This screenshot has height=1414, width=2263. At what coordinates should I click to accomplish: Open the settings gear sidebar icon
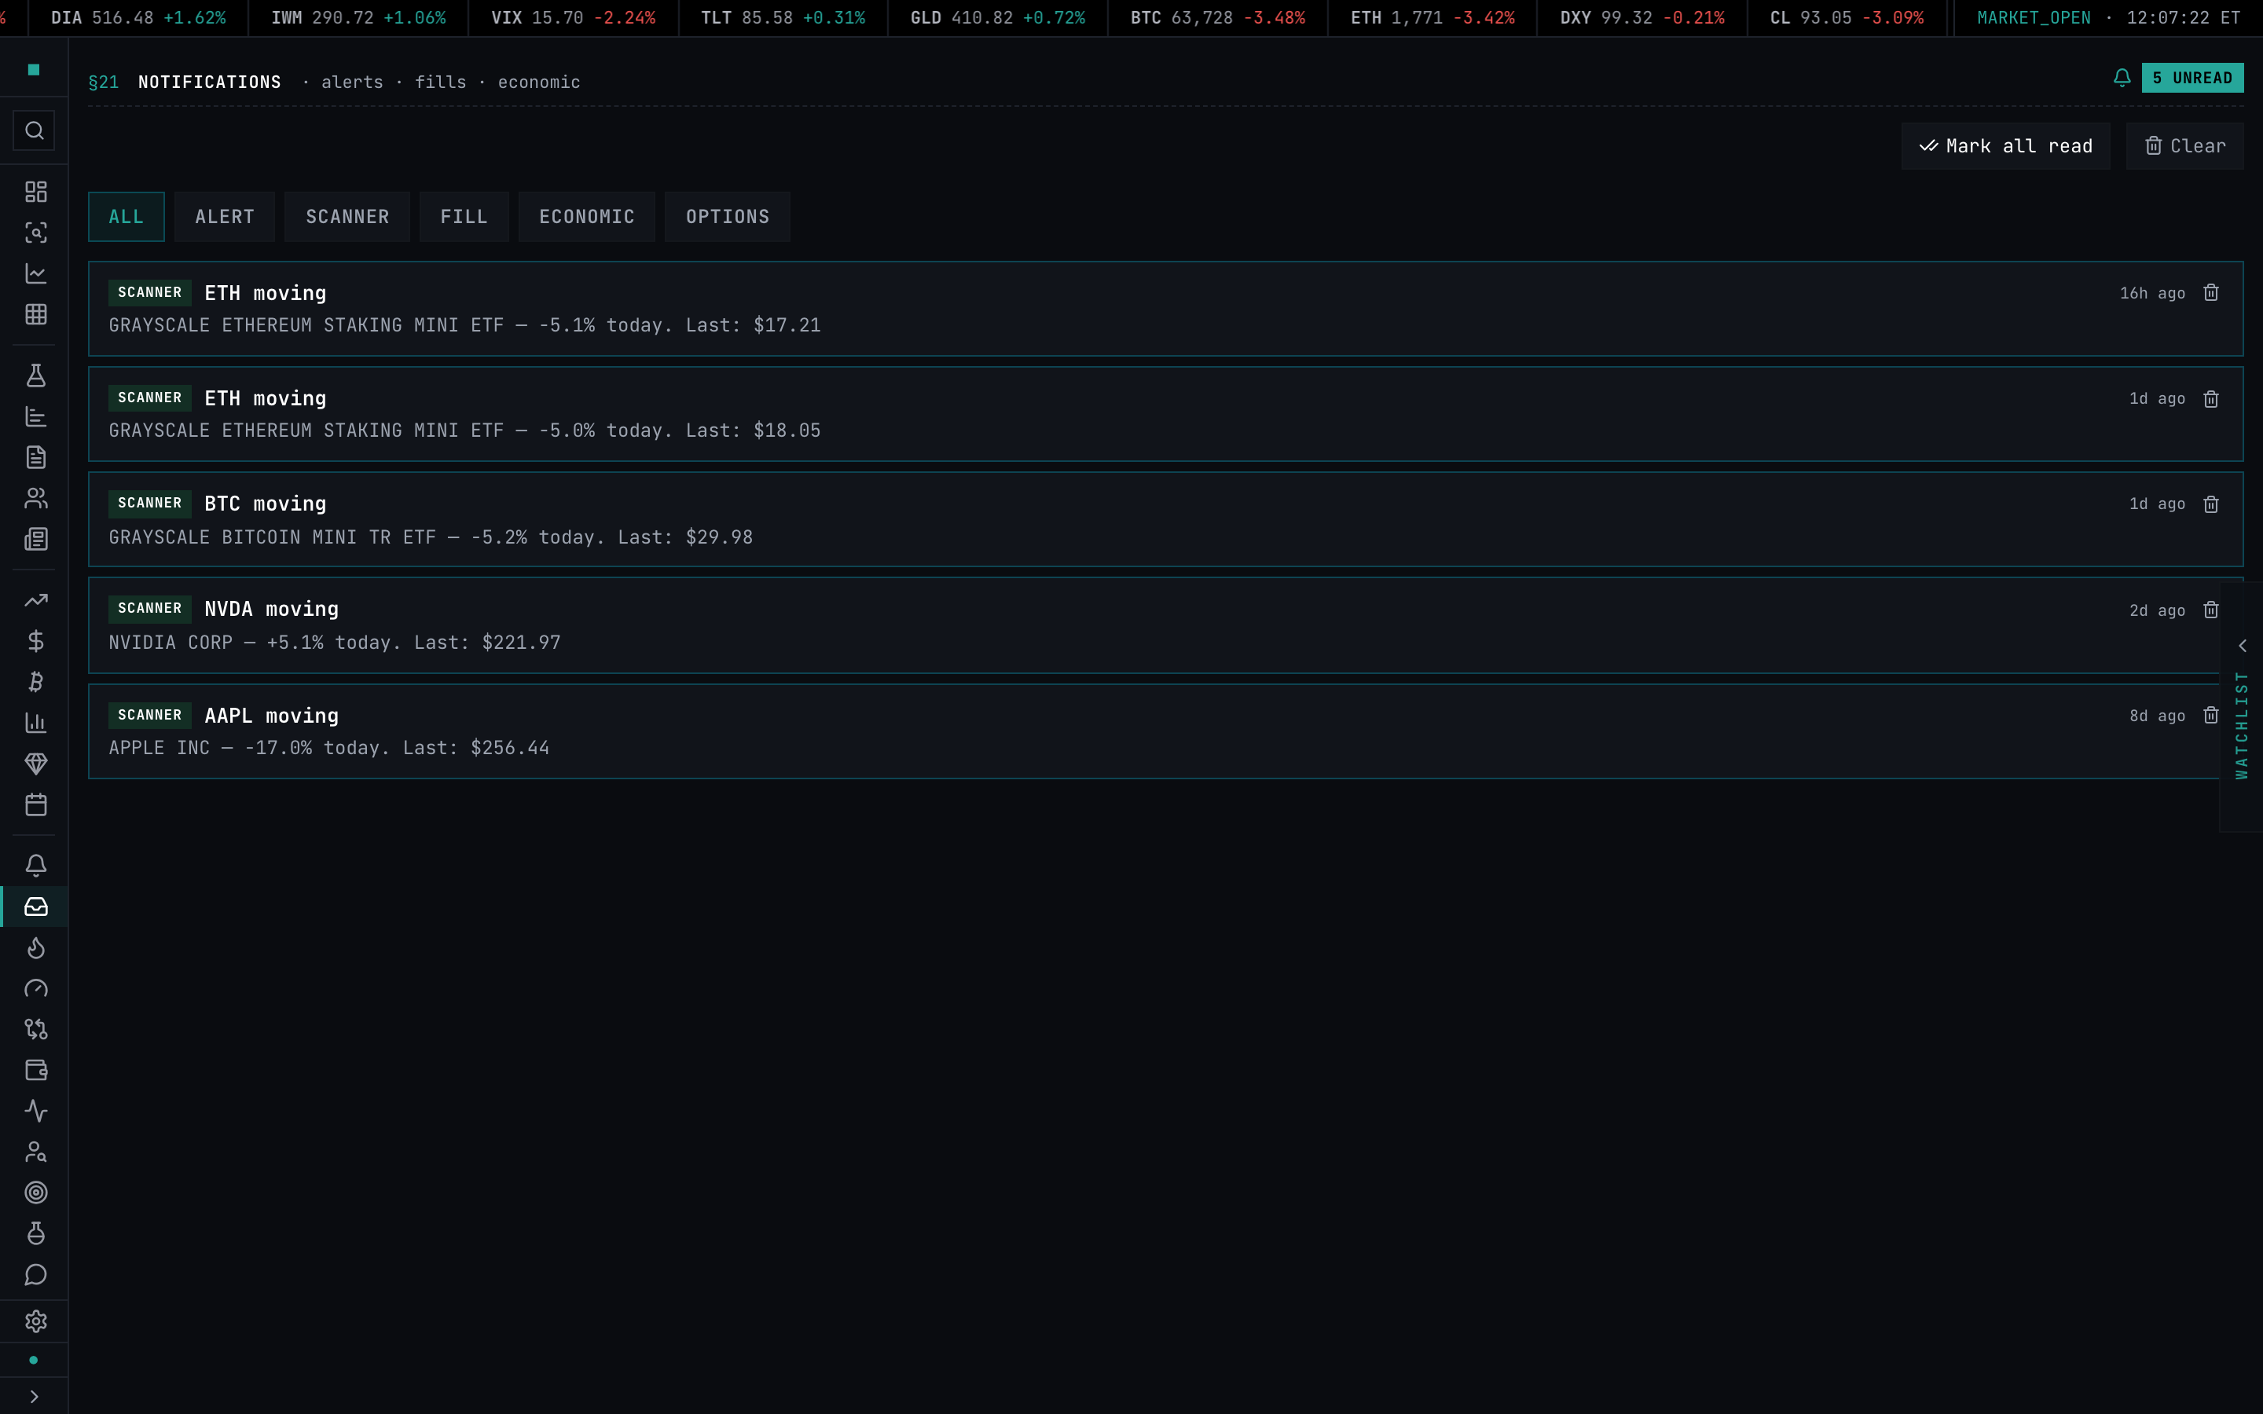click(35, 1321)
